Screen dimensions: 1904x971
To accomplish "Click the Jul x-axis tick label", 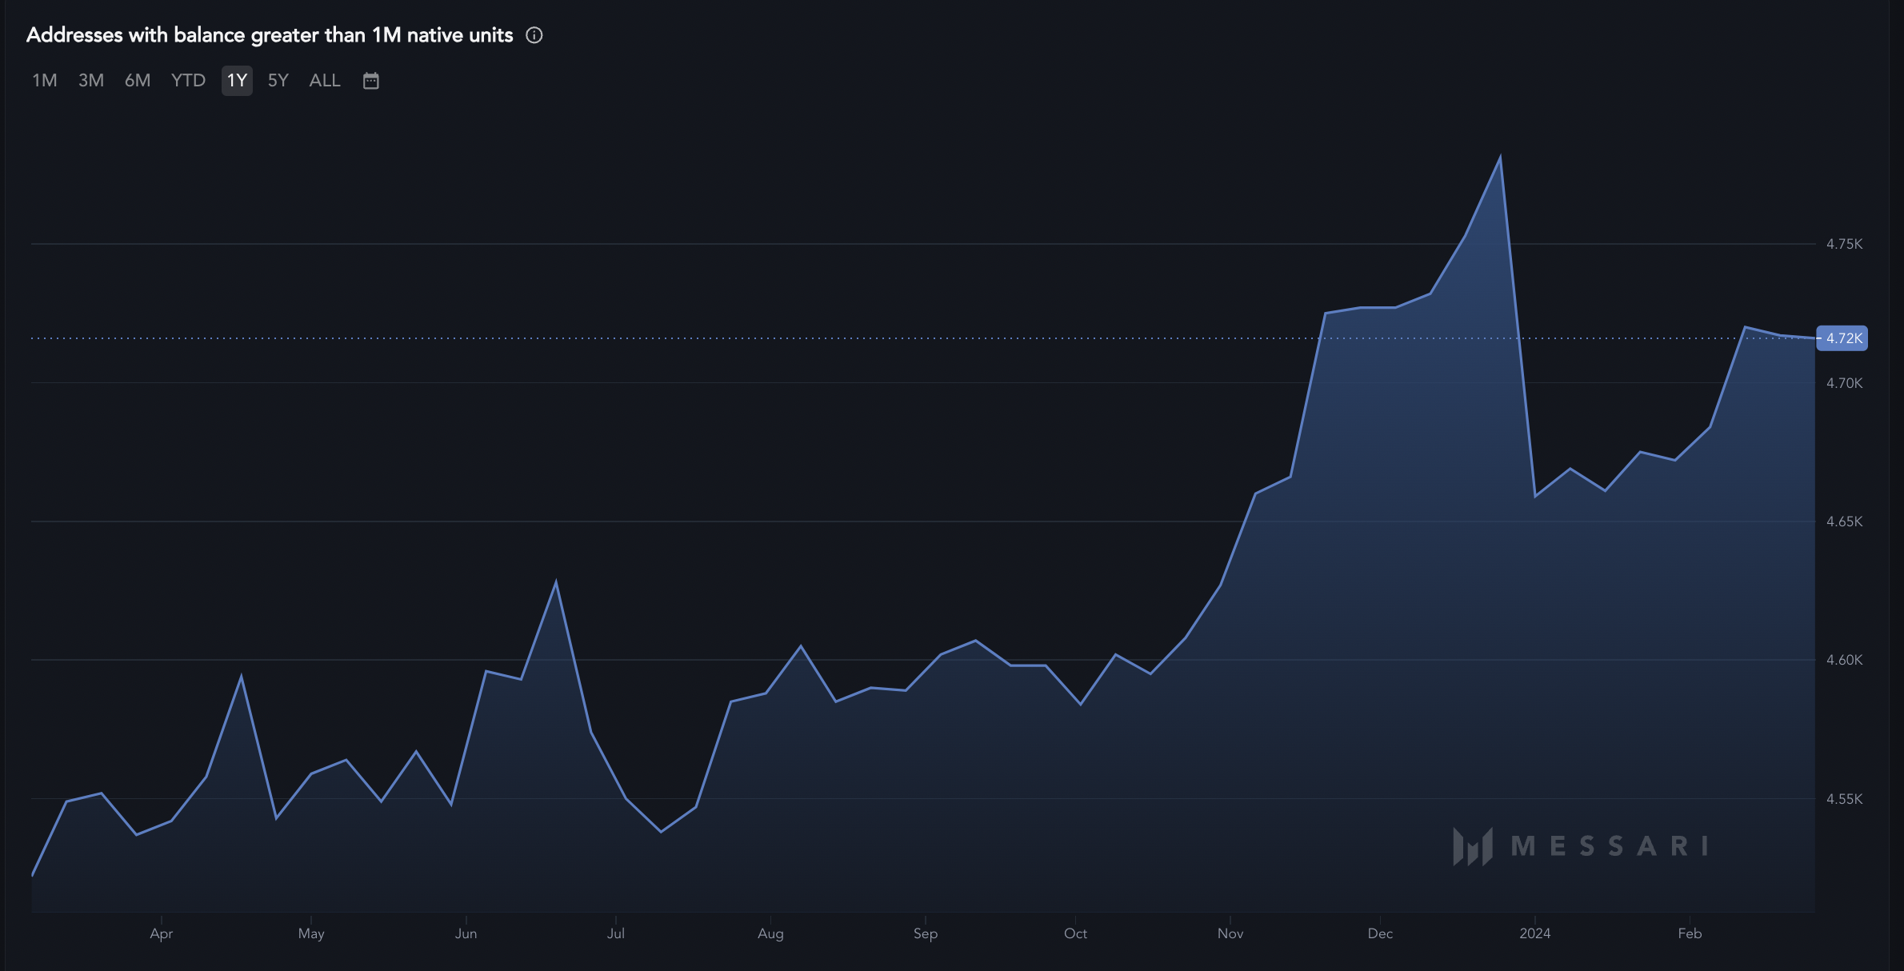I will pyautogui.click(x=615, y=933).
